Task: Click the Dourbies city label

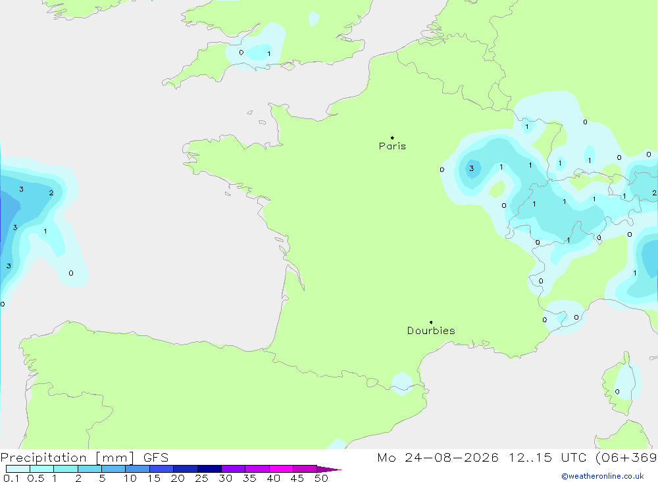Action: pos(431,331)
